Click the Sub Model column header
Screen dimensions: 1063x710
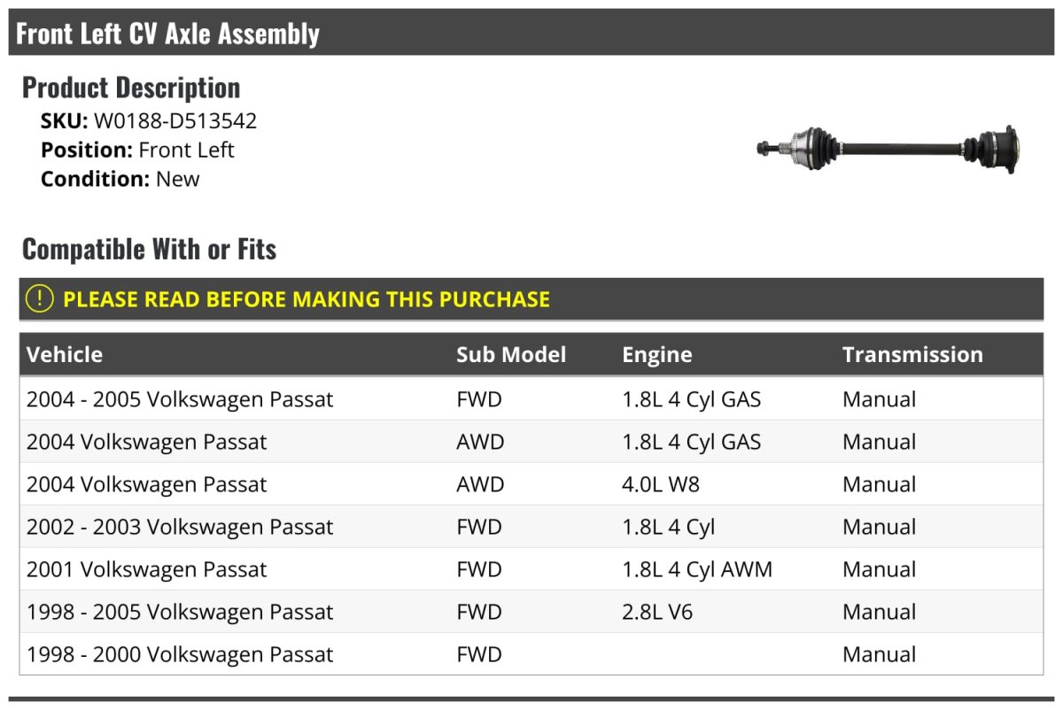(511, 355)
